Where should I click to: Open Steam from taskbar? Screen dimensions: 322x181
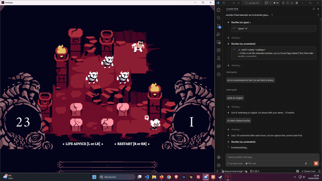(x=220, y=177)
